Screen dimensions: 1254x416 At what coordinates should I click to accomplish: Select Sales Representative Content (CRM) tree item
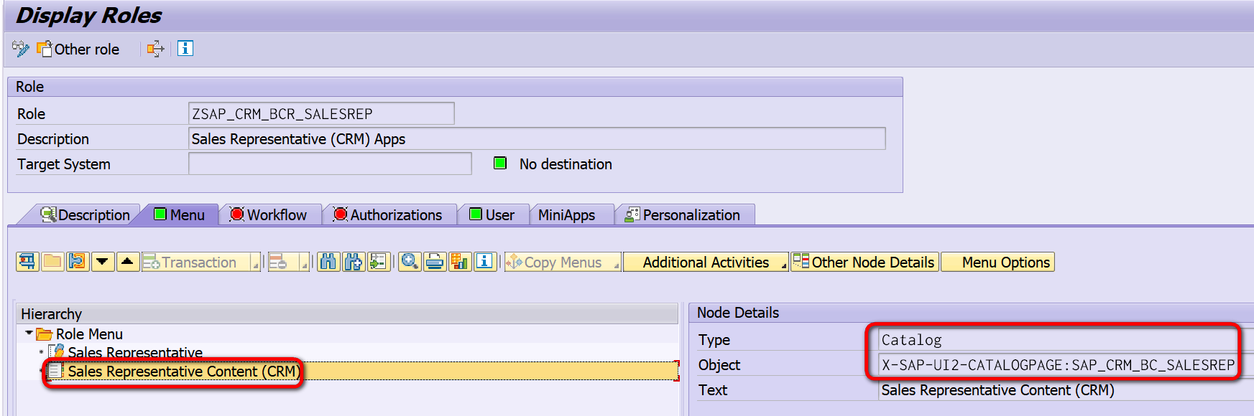(183, 372)
